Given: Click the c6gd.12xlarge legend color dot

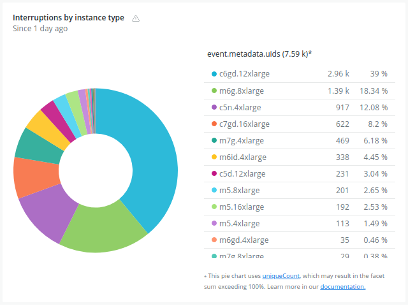Looking at the screenshot, I should click(214, 74).
